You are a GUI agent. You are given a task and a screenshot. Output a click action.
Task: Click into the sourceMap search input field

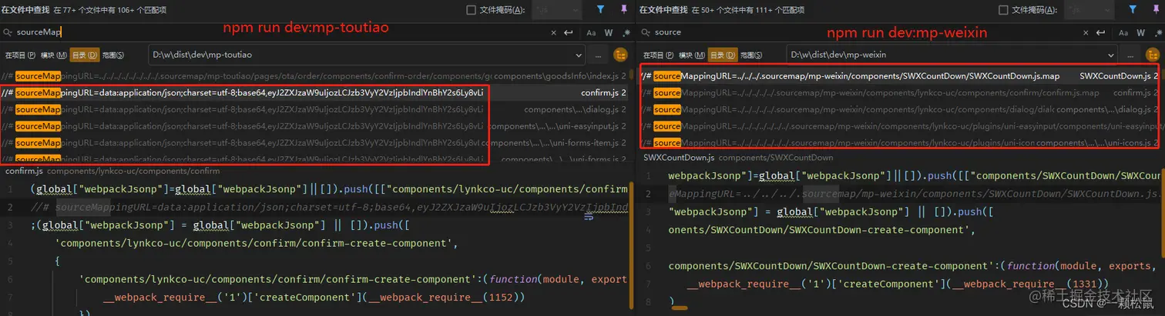(277, 32)
